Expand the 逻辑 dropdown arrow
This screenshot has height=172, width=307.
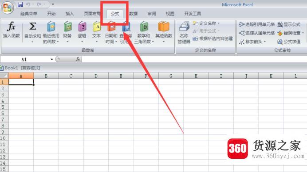[82, 42]
